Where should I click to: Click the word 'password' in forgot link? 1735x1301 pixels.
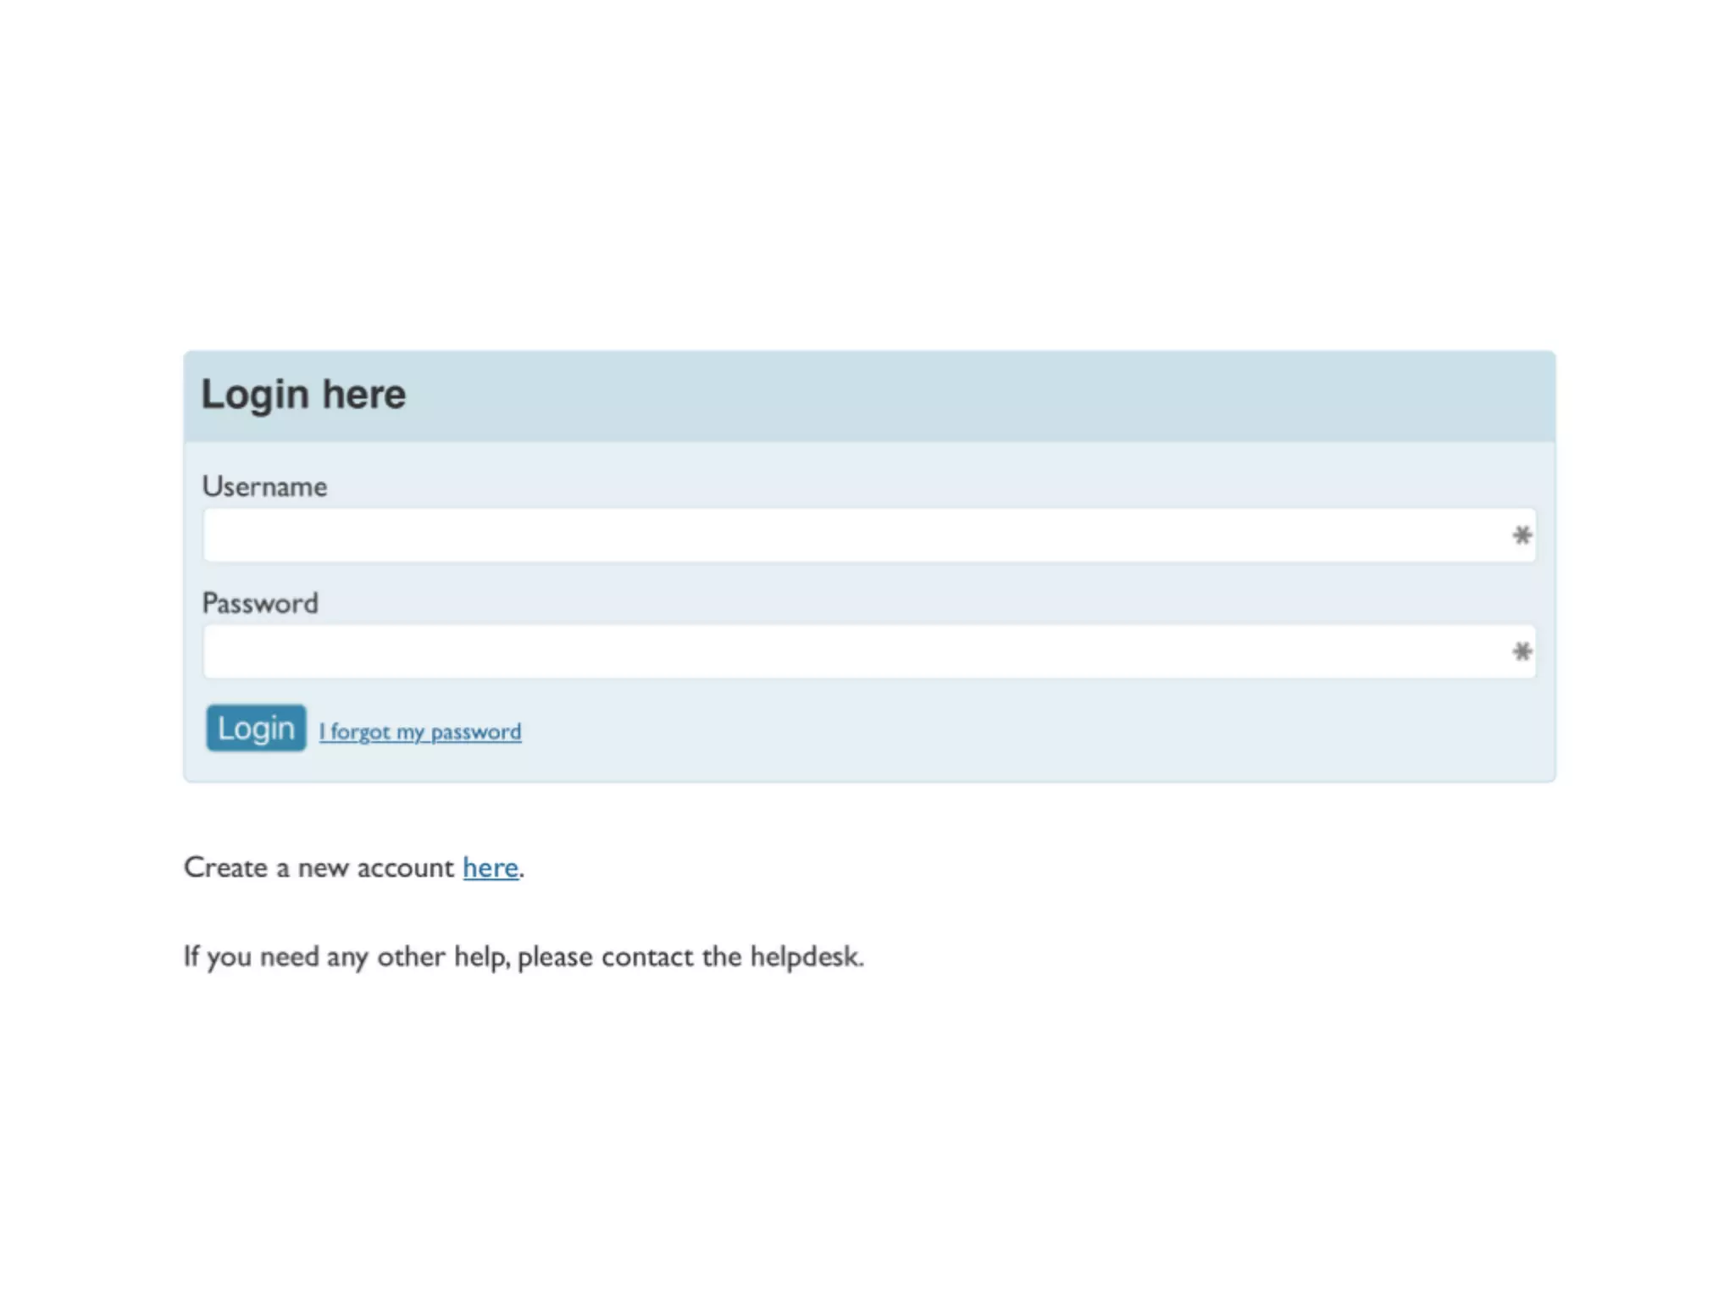[475, 732]
